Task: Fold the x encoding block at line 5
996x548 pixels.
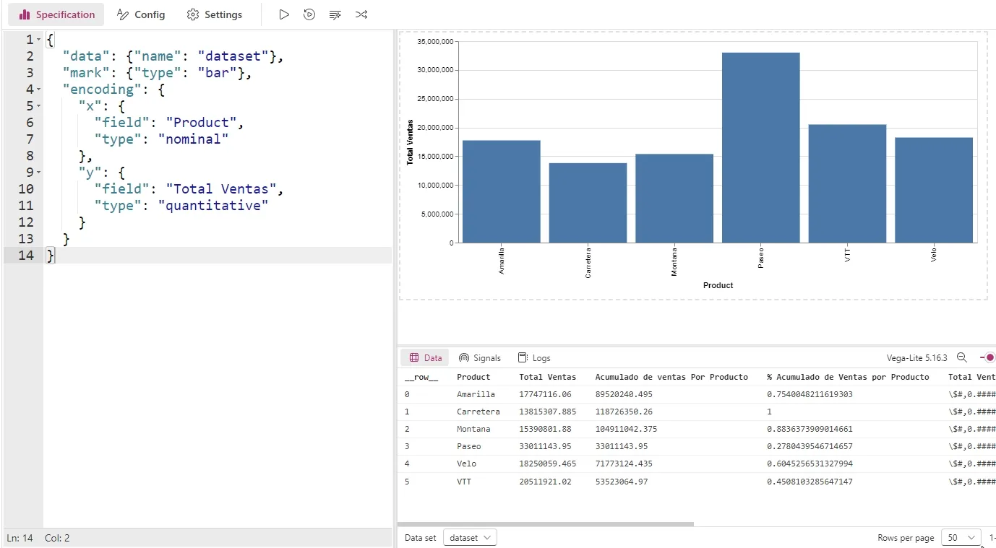Action: [39, 106]
